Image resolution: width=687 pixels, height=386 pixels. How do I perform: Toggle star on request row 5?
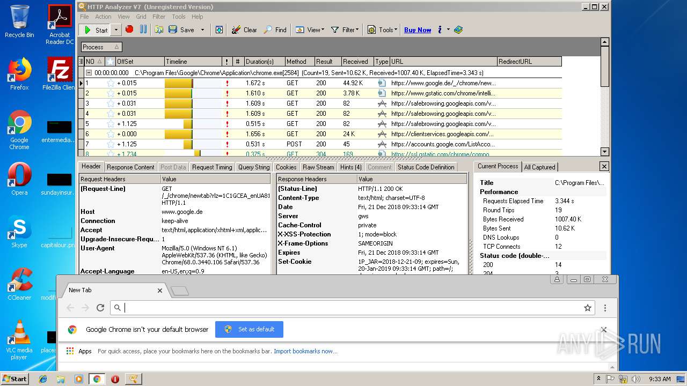coord(111,124)
